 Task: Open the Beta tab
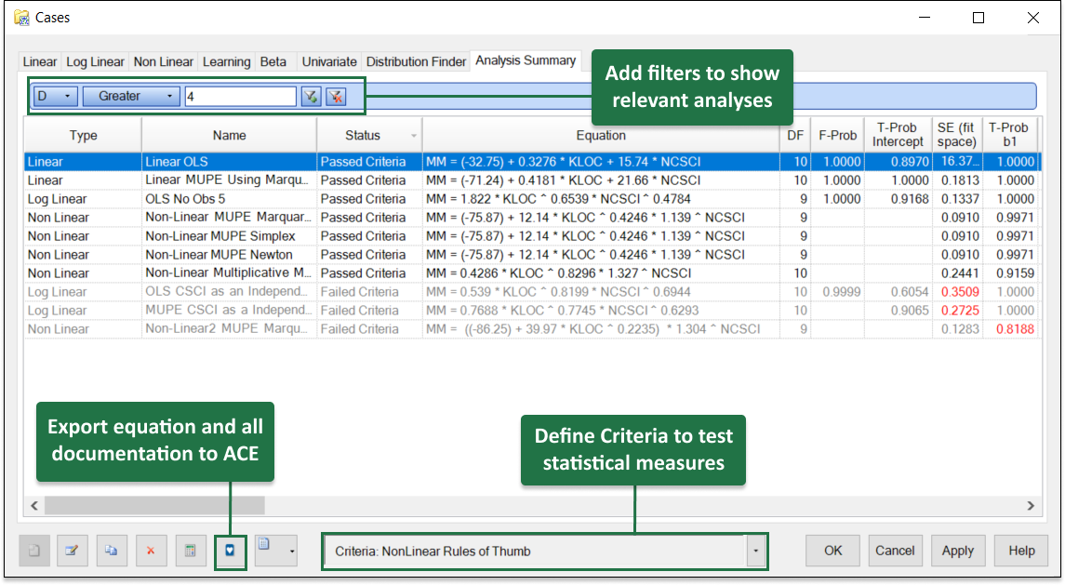pyautogui.click(x=273, y=61)
